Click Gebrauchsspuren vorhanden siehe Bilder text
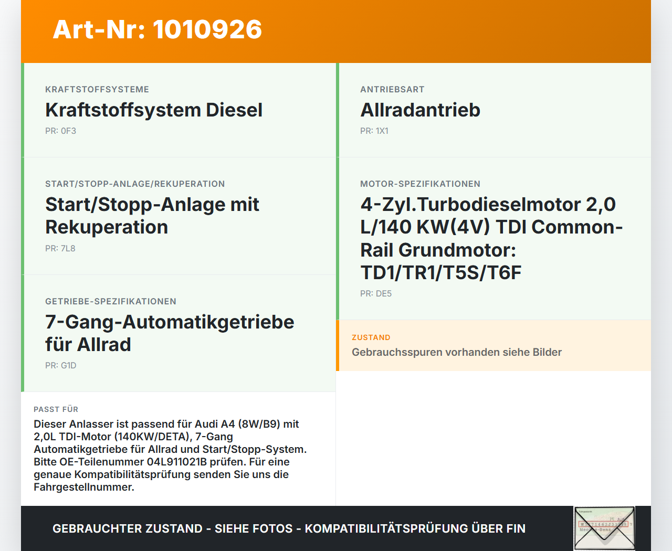The width and height of the screenshot is (672, 551). click(x=457, y=352)
